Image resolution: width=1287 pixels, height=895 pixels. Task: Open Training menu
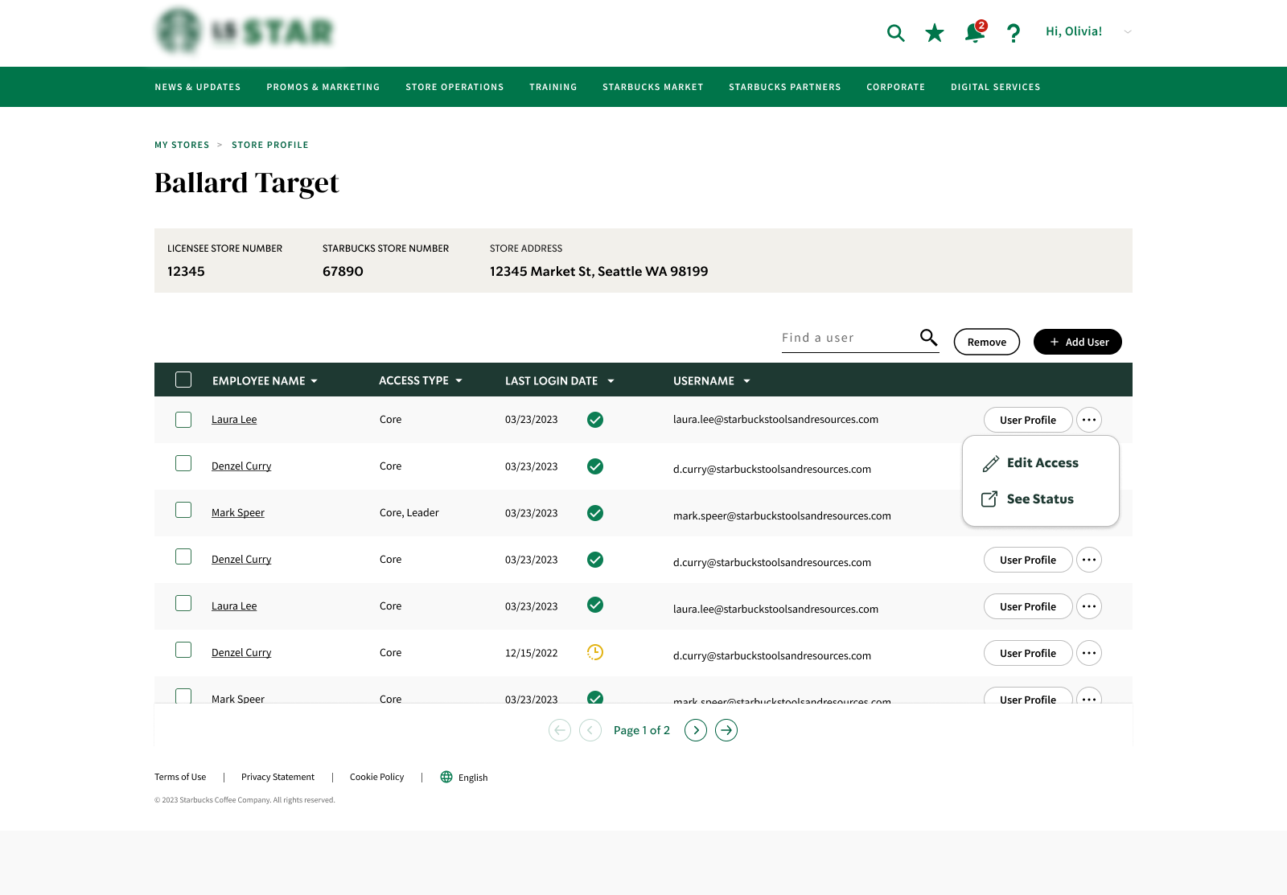click(x=553, y=87)
